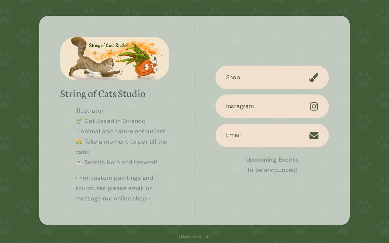Click the crying cat emoji in the bio
Screen dimensions: 389x243
[79, 142]
